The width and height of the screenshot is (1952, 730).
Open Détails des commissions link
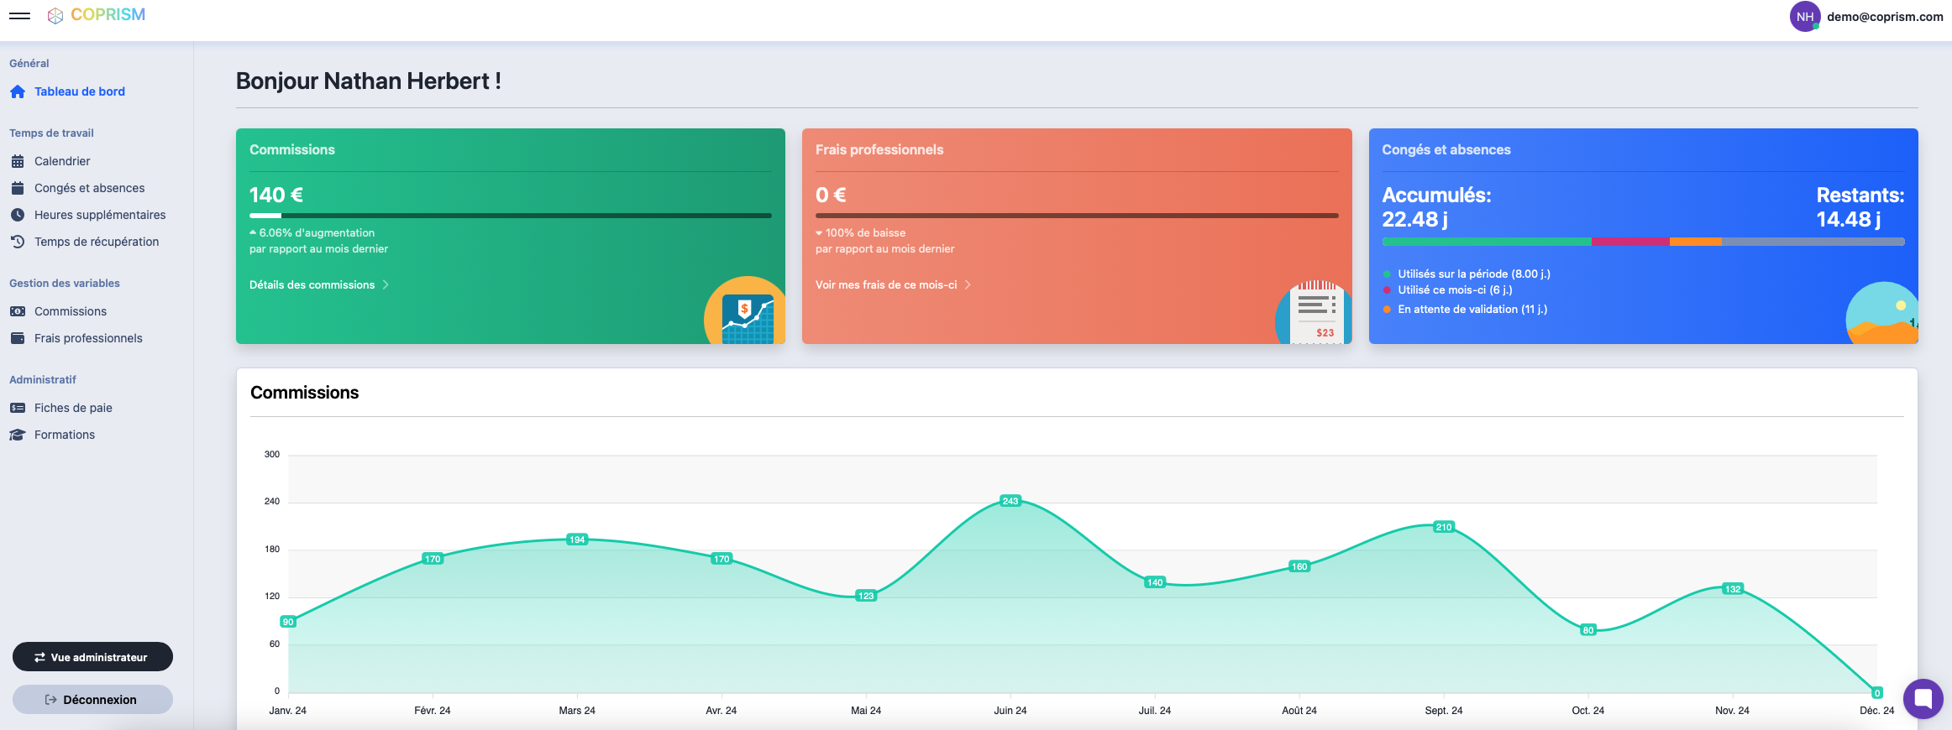point(312,284)
